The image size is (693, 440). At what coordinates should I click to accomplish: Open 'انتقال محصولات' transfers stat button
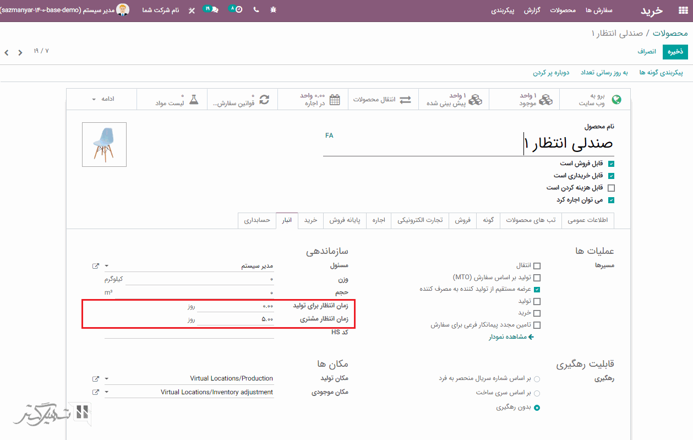click(383, 100)
